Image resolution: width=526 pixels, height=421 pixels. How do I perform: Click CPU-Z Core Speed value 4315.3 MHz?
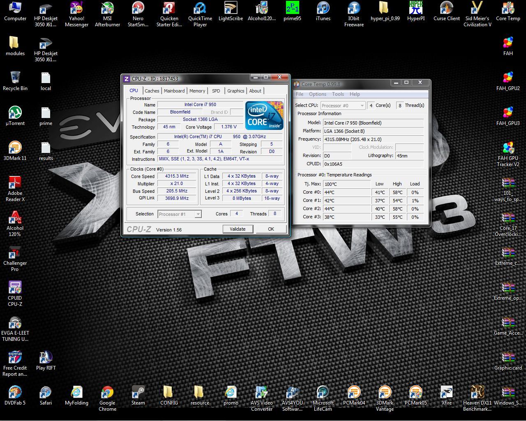(177, 176)
